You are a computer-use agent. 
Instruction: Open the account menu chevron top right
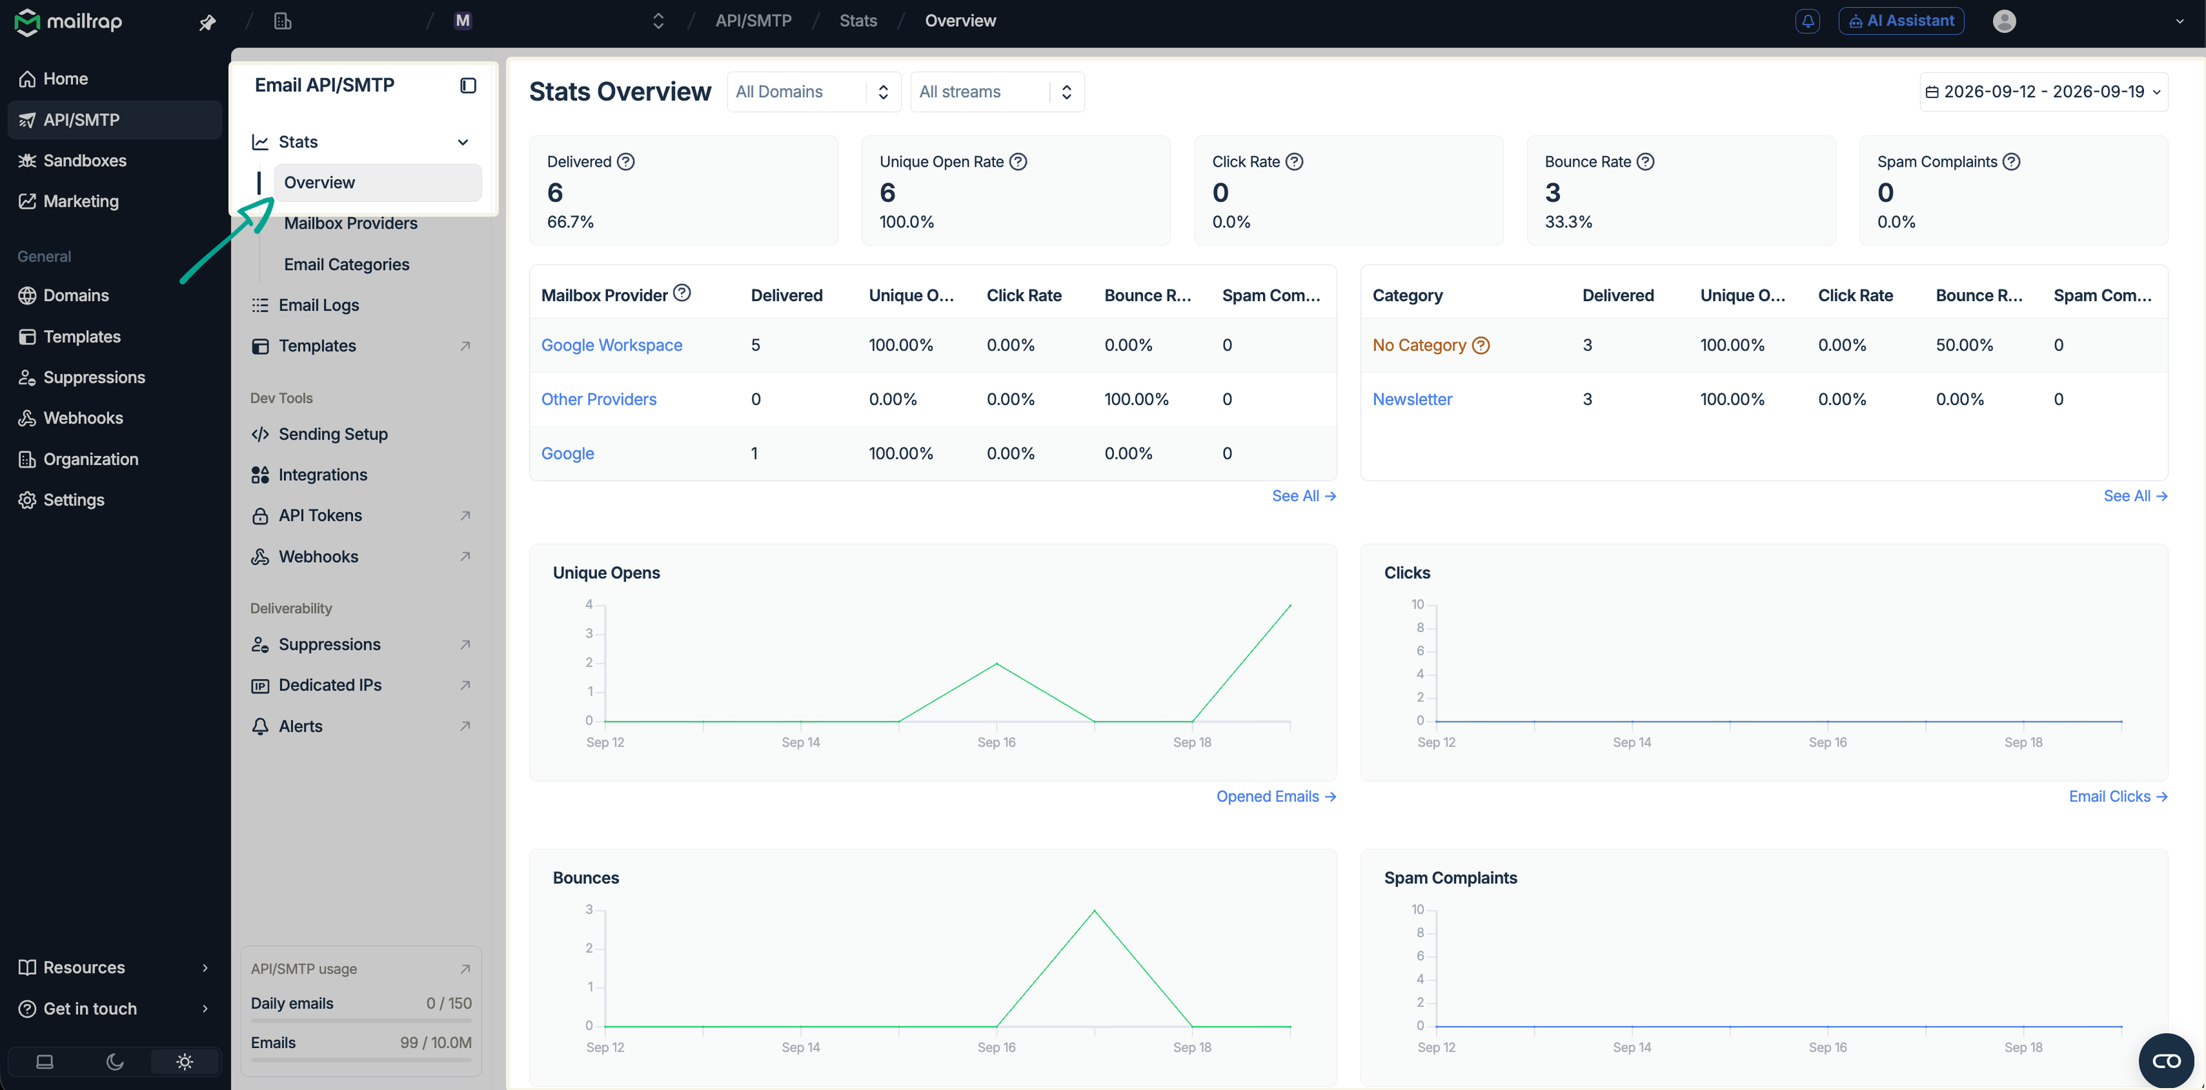2180,21
